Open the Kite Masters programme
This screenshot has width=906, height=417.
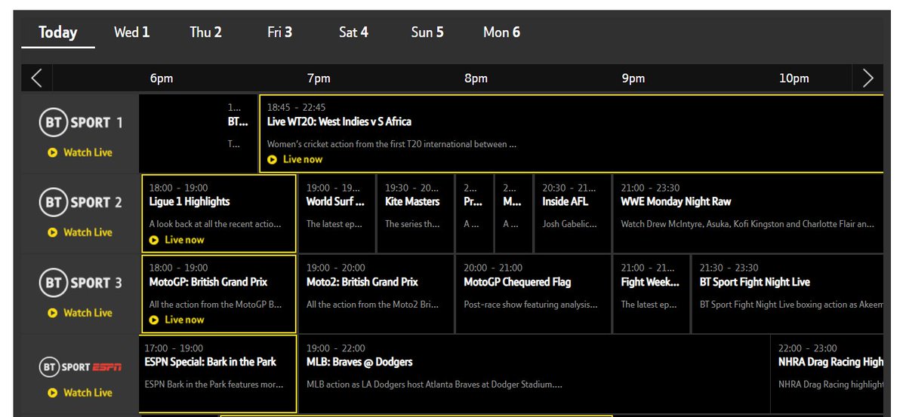(x=415, y=213)
